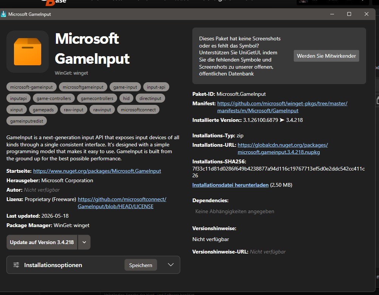Open the winget-pkgs Manifest link

click(x=282, y=107)
